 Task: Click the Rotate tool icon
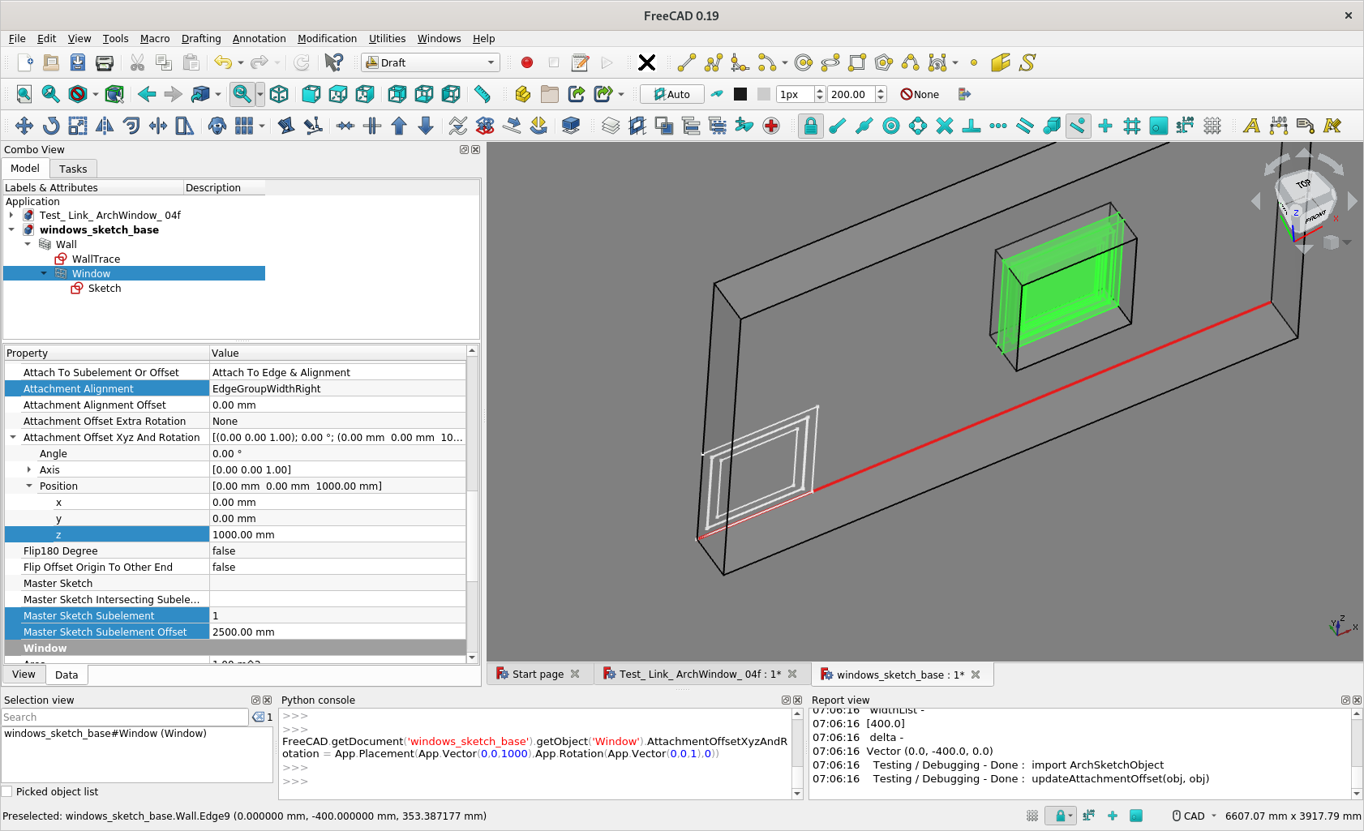51,126
